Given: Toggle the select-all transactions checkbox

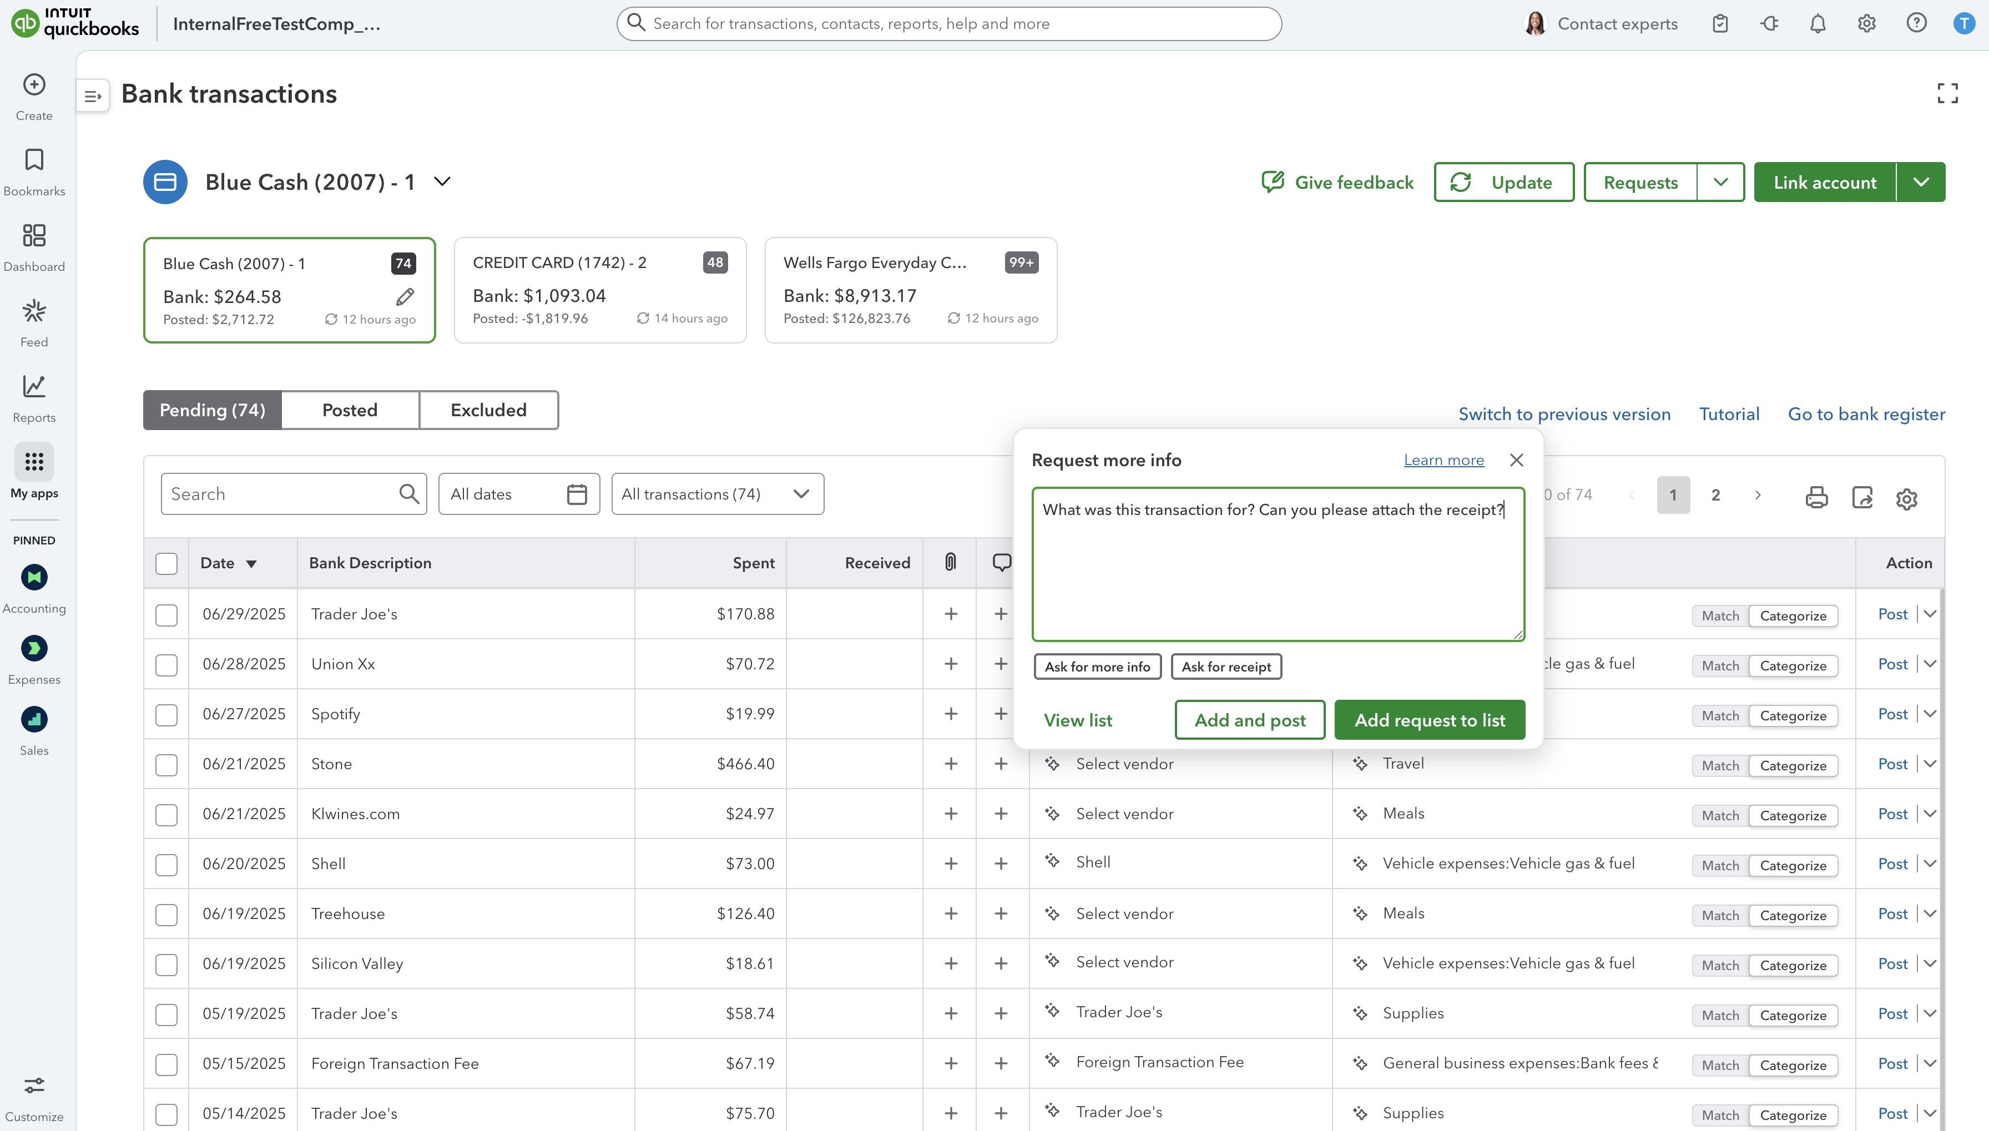Looking at the screenshot, I should pos(166,563).
